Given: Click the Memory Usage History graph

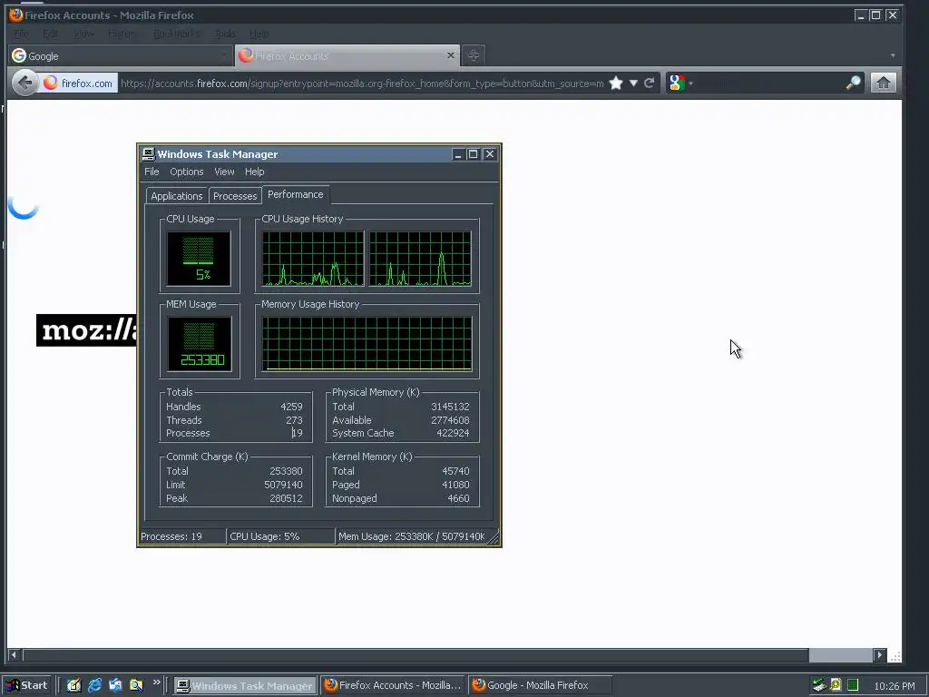Looking at the screenshot, I should coord(367,344).
